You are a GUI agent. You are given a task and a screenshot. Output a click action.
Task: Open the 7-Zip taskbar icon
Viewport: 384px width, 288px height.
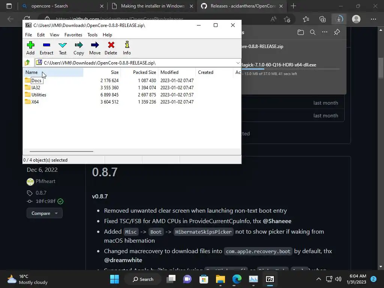point(270,279)
